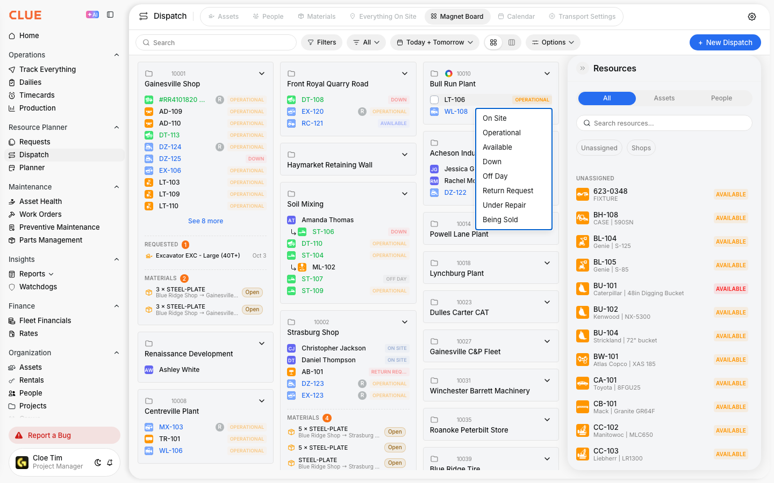Focus the dispatch Search field
Screen dimensions: 774x483
(216, 42)
